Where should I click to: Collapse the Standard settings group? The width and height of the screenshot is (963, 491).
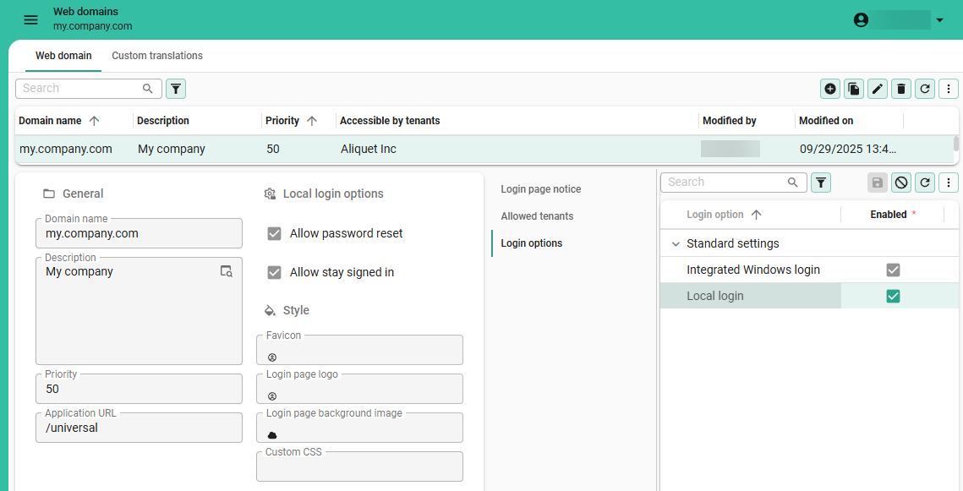(x=676, y=243)
